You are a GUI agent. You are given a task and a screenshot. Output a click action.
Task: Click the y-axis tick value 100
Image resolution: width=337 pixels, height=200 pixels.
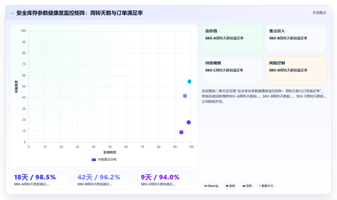pos(23,31)
